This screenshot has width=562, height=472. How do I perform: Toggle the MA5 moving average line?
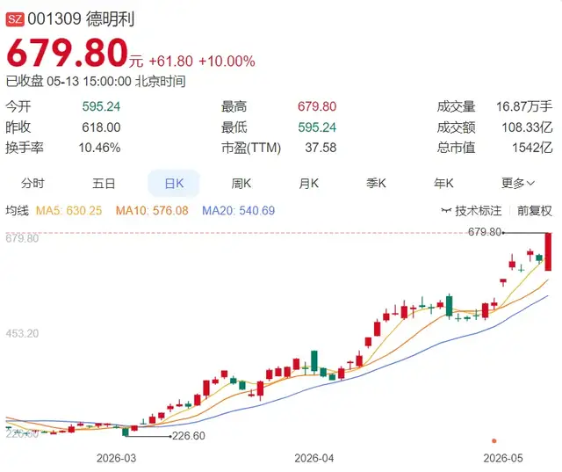click(68, 211)
